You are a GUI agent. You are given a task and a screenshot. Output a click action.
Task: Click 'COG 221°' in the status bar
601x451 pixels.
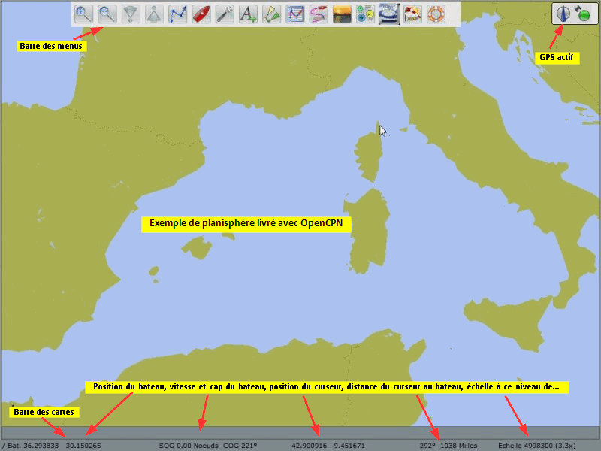click(x=240, y=446)
